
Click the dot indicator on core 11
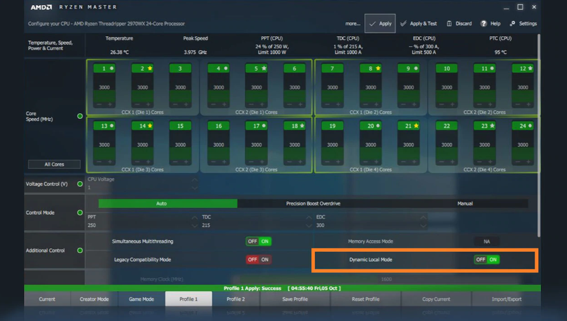point(492,68)
